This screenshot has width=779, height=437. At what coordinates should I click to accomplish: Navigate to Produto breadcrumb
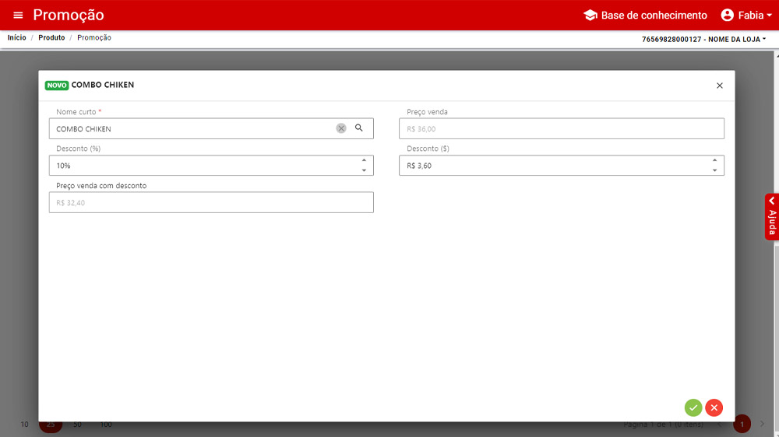51,37
